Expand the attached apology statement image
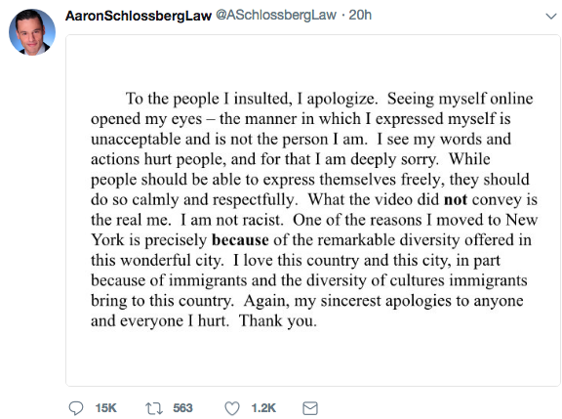This screenshot has width=562, height=419. pyautogui.click(x=313, y=211)
